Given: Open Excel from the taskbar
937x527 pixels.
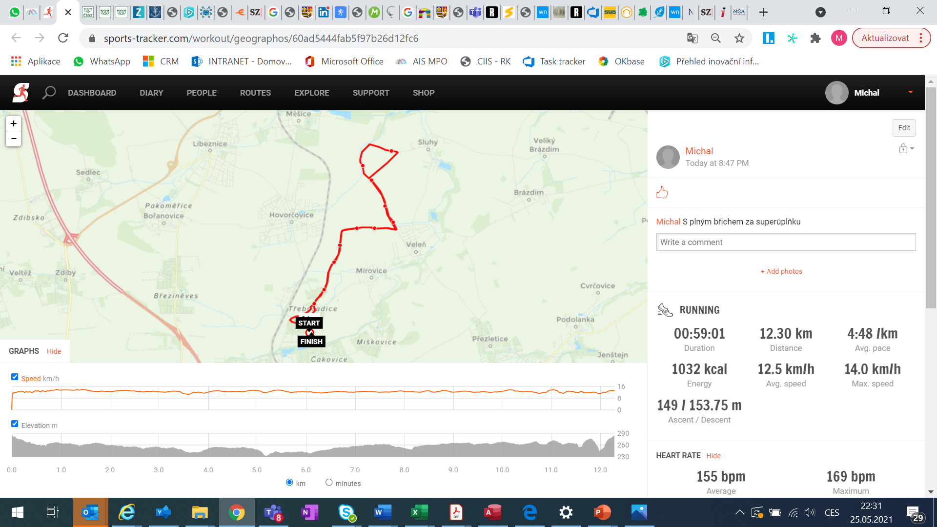Looking at the screenshot, I should [419, 512].
